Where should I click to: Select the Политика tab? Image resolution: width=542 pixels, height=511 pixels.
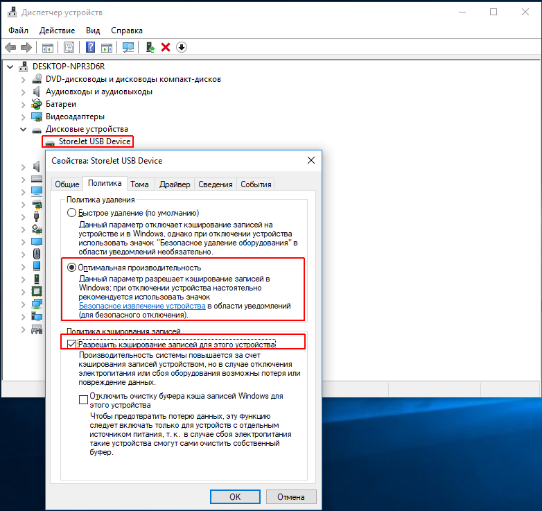pyautogui.click(x=105, y=183)
